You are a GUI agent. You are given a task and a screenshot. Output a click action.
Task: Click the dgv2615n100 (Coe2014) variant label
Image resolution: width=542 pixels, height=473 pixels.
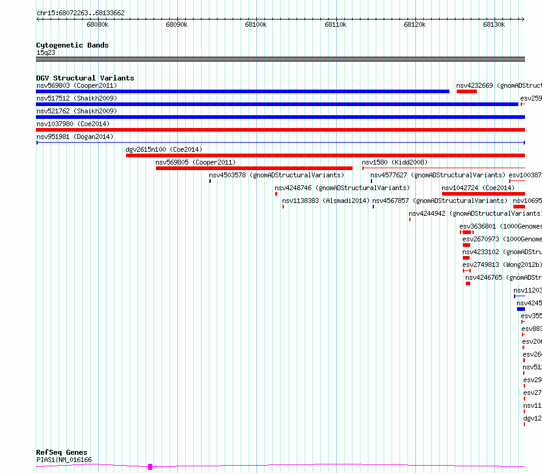point(164,149)
